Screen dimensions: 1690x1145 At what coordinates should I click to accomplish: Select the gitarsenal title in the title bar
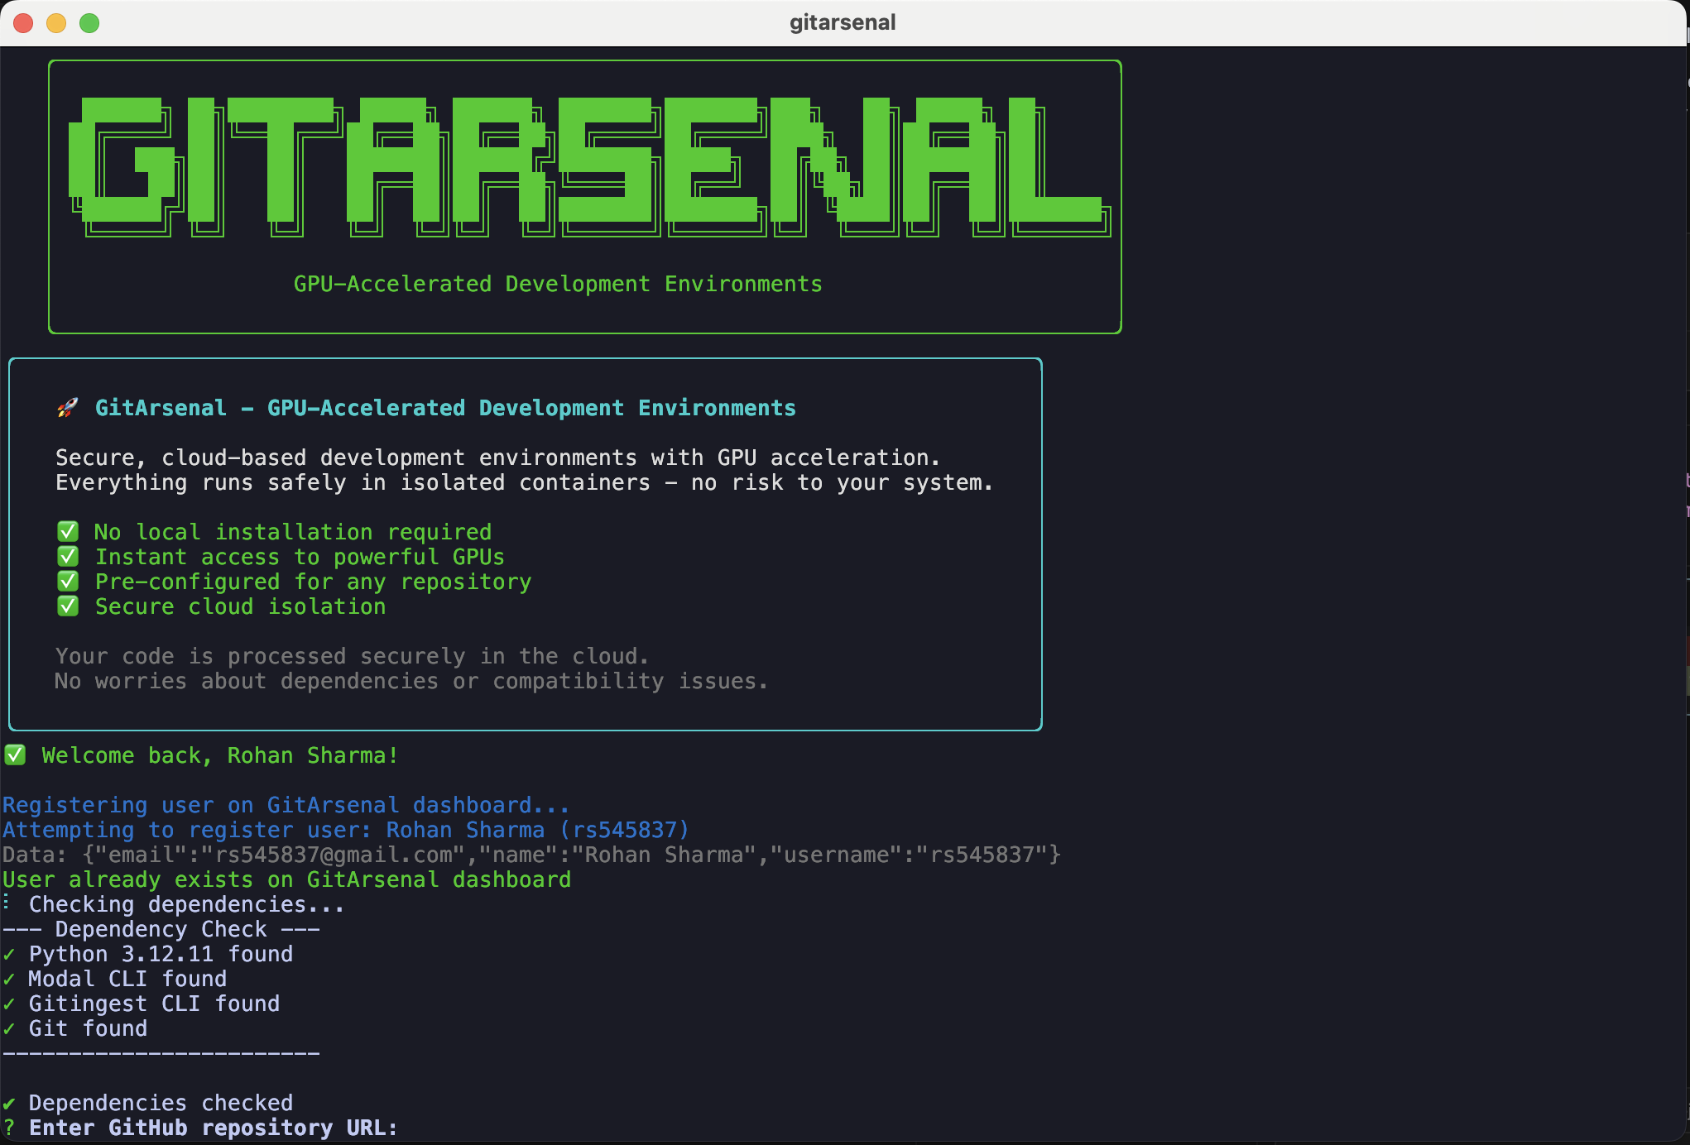click(842, 22)
